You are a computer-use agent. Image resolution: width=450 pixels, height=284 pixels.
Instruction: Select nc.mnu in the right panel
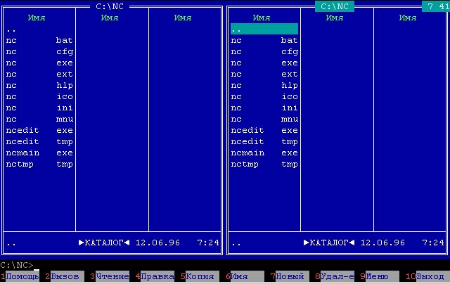(264, 119)
